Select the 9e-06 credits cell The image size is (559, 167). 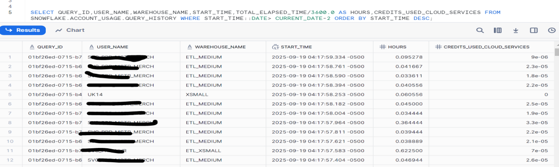tap(491, 57)
